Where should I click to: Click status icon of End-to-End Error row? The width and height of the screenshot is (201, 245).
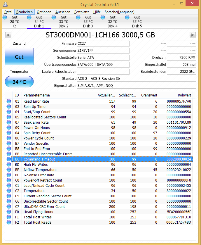[x=9, y=149]
